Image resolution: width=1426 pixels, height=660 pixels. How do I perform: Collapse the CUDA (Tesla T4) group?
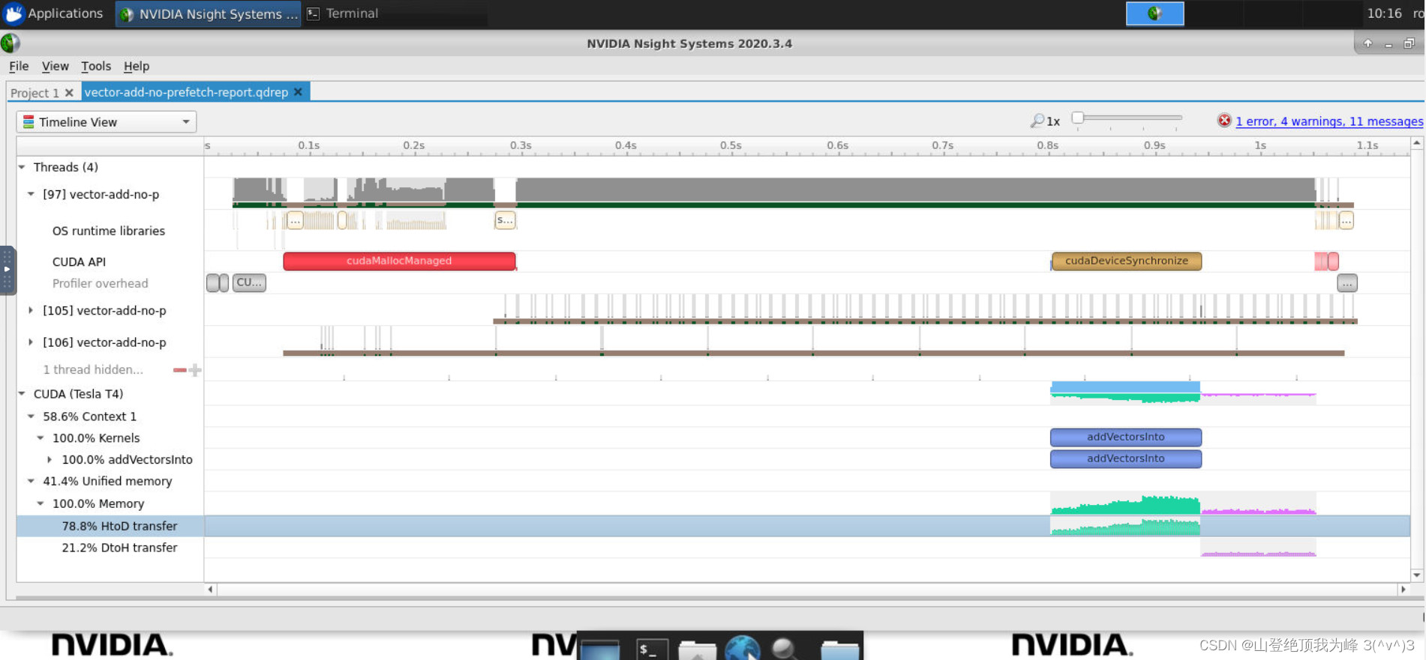[x=22, y=393]
